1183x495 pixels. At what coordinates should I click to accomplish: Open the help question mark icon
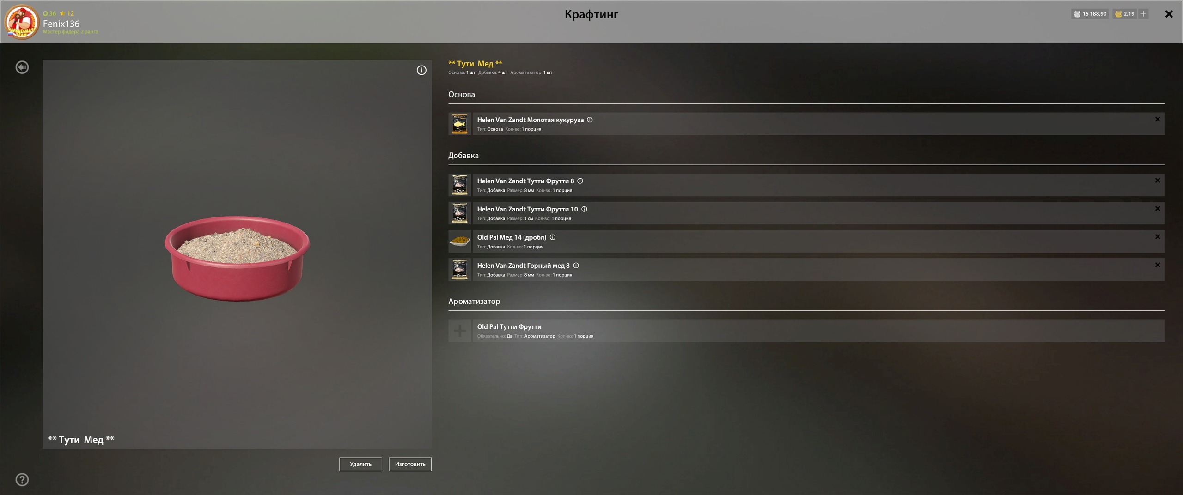tap(22, 479)
